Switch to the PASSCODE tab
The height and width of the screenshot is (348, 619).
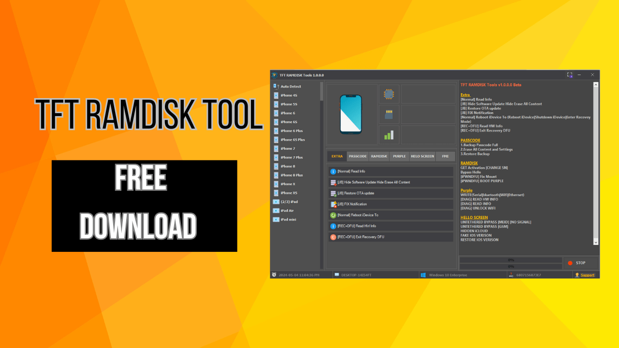pyautogui.click(x=357, y=156)
